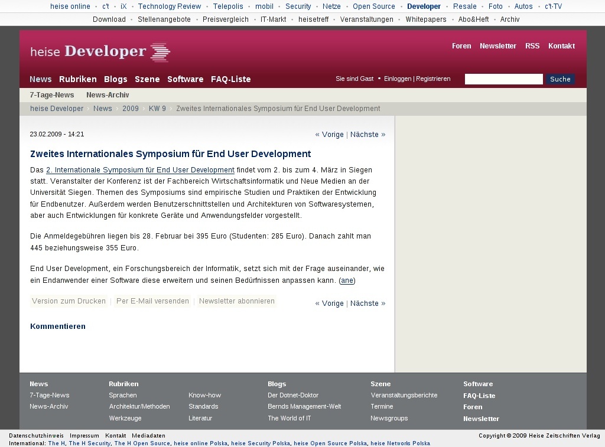The height and width of the screenshot is (447, 605).
Task: Click Newsletter abonnieren
Action: click(236, 301)
